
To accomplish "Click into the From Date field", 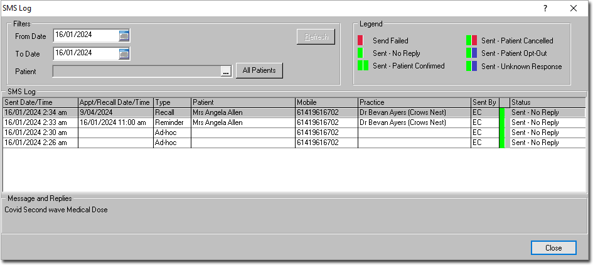I will click(85, 36).
